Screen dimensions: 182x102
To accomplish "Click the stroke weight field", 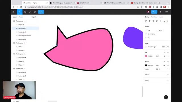I will pos(159,69).
